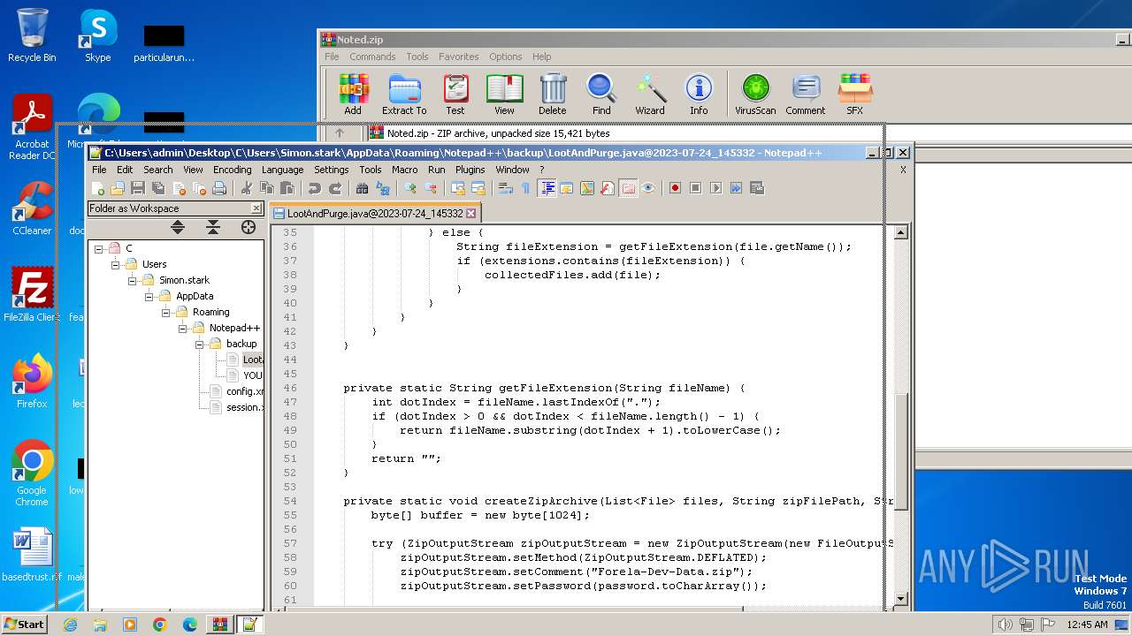
Task: Click Extract To icon in WinRAR
Action: click(x=404, y=95)
